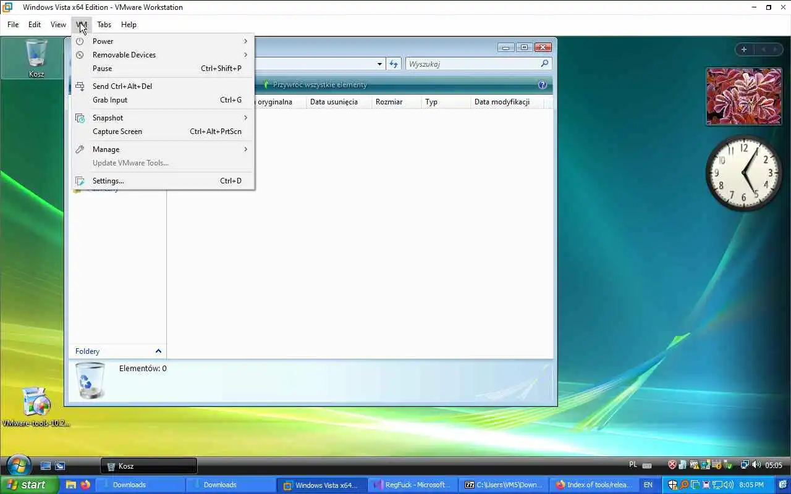Open Firefox from host quick launch

pos(85,485)
